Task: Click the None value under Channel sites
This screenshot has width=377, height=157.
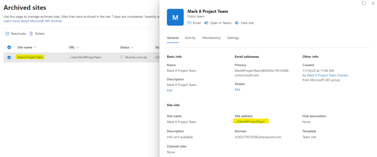Action: pos(171,152)
